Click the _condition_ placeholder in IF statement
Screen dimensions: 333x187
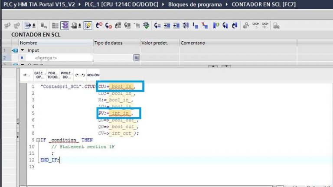coord(63,140)
